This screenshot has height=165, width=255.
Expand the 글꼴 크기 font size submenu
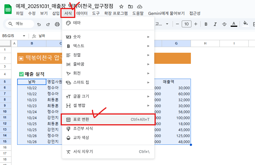(x=108, y=96)
